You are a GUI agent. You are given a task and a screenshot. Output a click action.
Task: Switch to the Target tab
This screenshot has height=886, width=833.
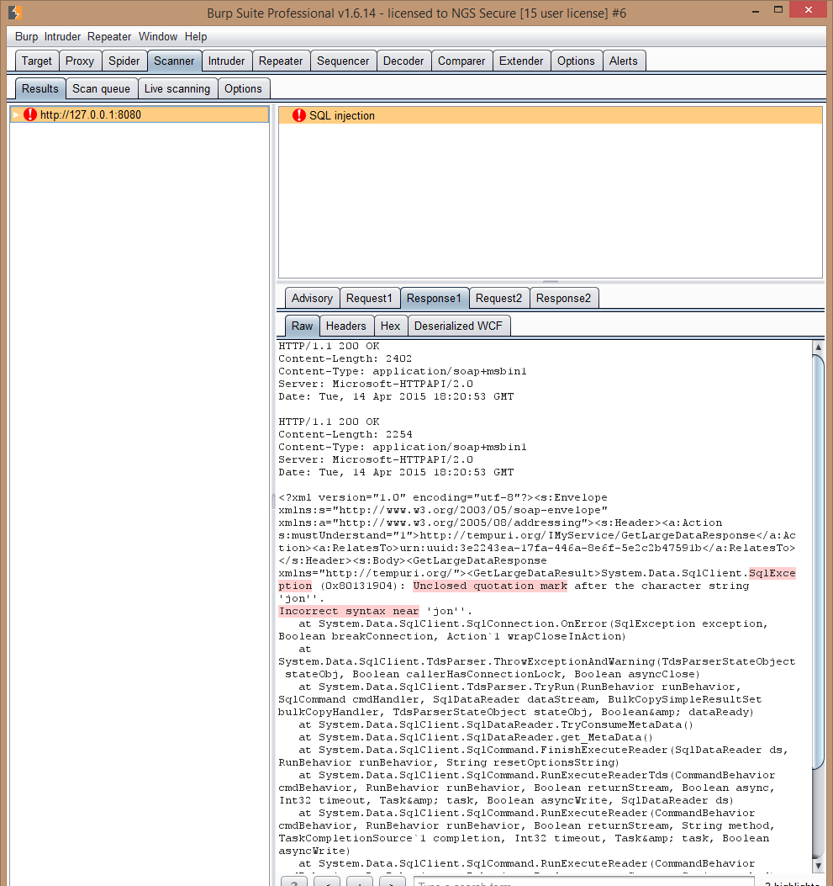(37, 61)
